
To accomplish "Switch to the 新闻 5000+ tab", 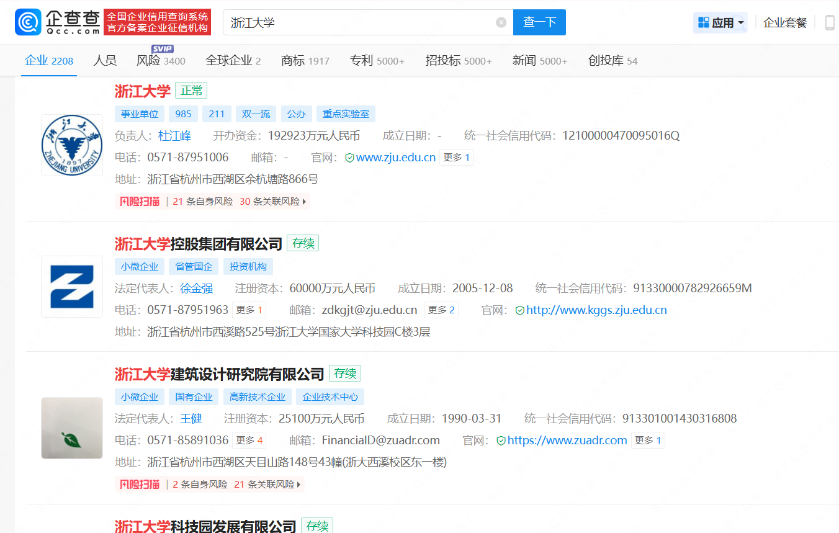I will (x=540, y=61).
